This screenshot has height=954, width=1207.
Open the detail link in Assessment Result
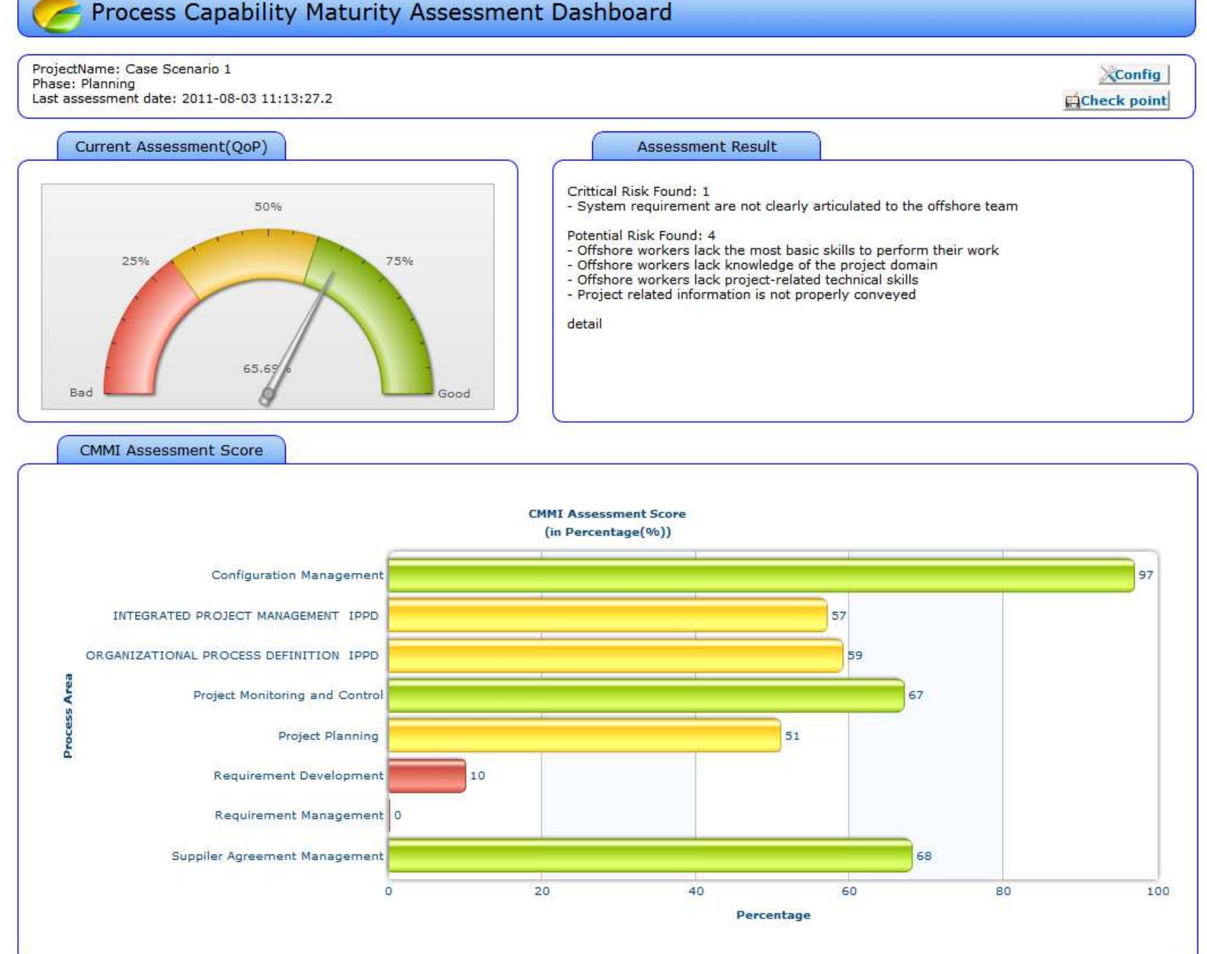pyautogui.click(x=584, y=324)
